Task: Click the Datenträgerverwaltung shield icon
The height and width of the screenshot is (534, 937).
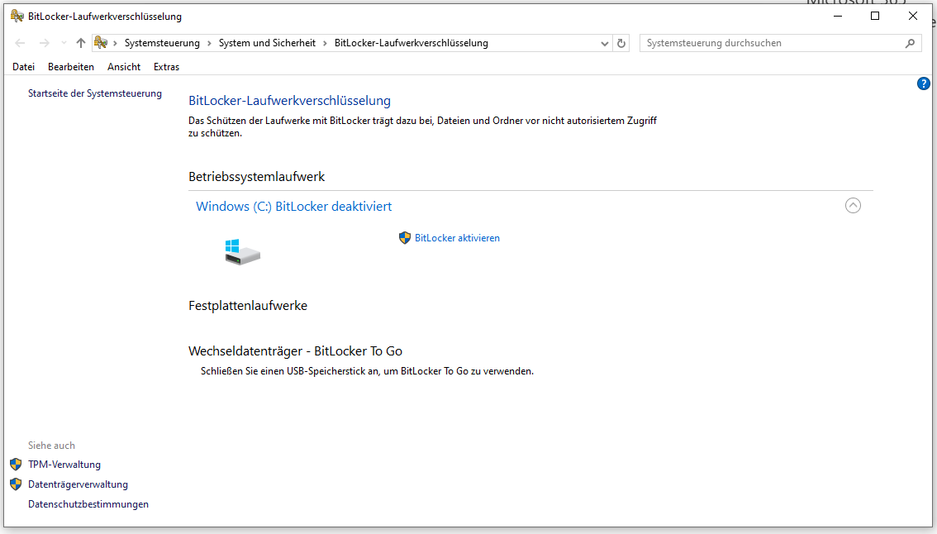Action: pyautogui.click(x=17, y=484)
